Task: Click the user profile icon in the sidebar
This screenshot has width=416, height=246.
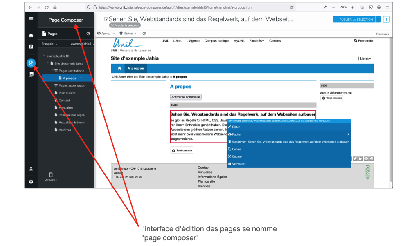Action: pyautogui.click(x=31, y=168)
